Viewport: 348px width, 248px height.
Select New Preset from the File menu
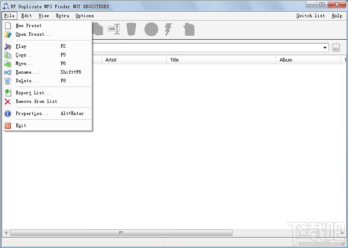28,25
